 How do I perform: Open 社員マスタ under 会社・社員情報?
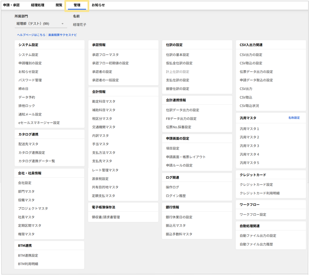click(26, 217)
